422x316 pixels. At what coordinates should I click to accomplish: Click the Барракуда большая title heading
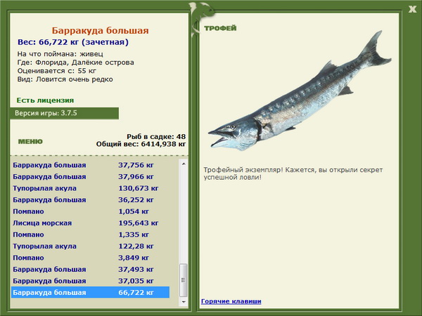(x=100, y=30)
